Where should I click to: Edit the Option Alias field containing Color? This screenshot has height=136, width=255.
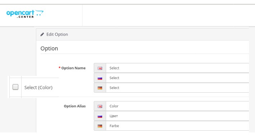(177, 106)
